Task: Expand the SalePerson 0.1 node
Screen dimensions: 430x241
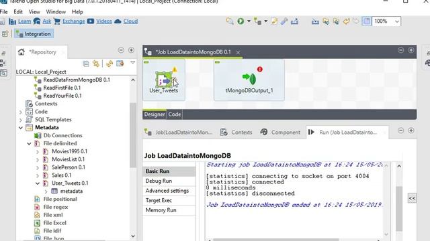Action: (x=38, y=167)
